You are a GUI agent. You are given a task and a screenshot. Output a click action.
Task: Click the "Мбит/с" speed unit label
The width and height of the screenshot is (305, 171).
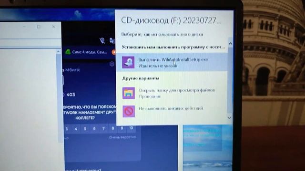click(x=72, y=70)
